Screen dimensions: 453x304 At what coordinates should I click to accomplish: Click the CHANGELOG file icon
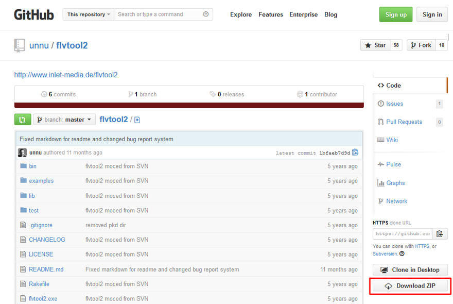pos(23,240)
